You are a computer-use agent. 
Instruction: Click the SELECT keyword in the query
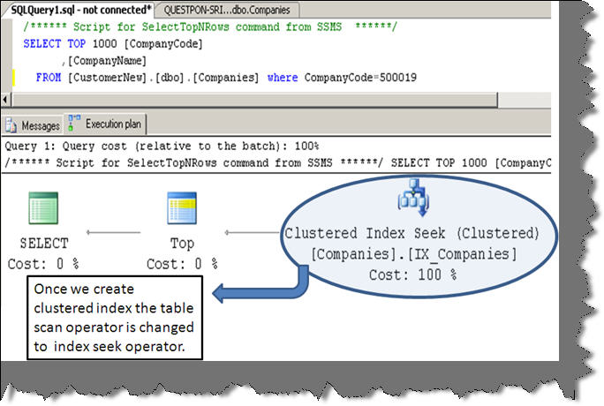point(42,44)
